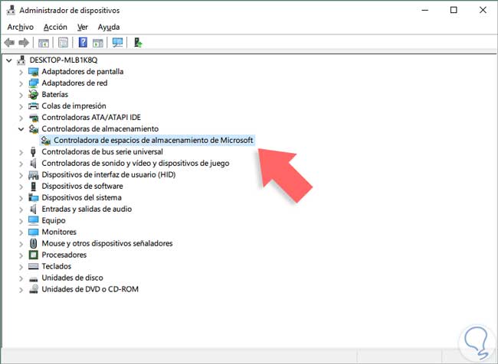Click the Colas de impresión printer icon

pyautogui.click(x=34, y=106)
